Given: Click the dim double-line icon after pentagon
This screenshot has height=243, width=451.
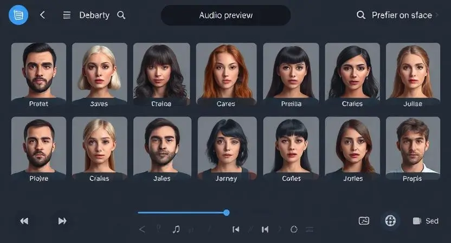Looking at the screenshot, I should click(x=310, y=229).
